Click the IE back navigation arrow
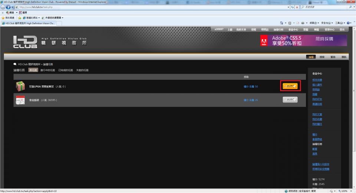The width and height of the screenshot is (356, 193). click(x=4, y=7)
